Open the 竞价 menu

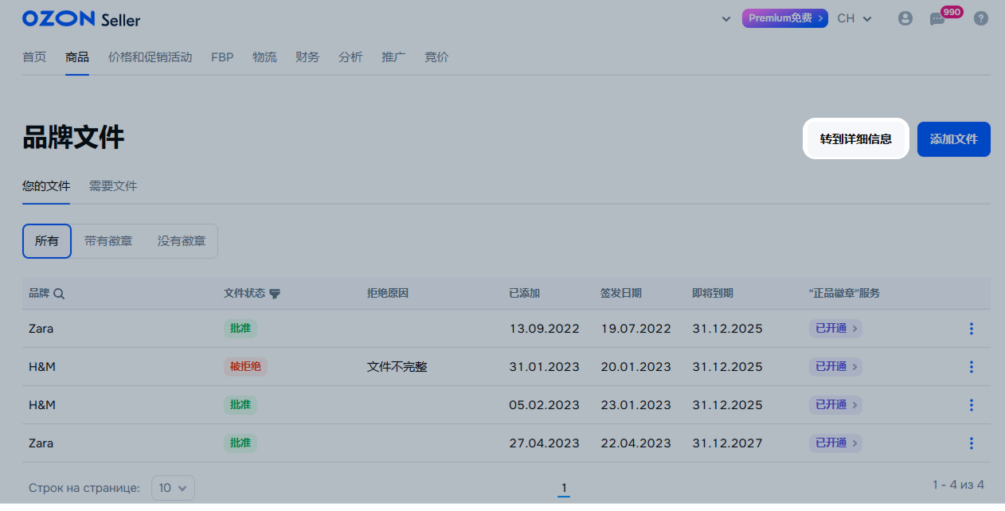pos(436,57)
